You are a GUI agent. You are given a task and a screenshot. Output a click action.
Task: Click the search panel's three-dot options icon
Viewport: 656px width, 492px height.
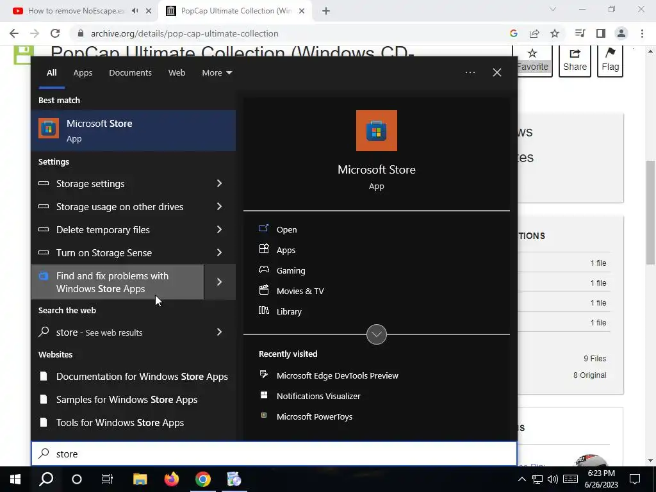pyautogui.click(x=470, y=72)
